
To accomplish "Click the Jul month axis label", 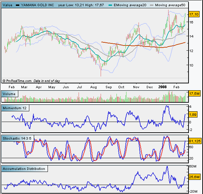I will pos(80,87).
